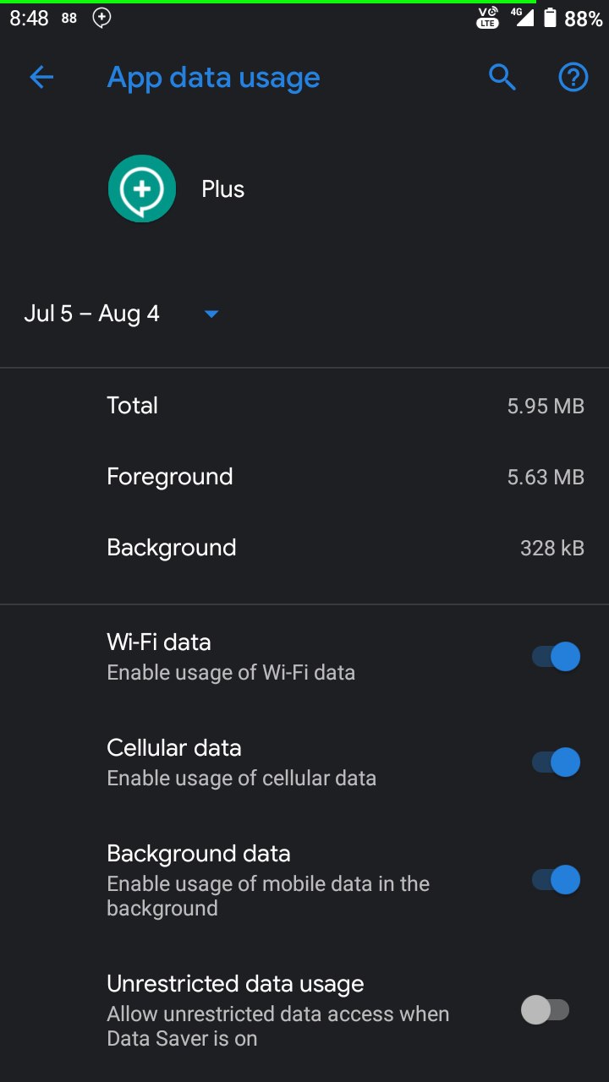Disable the Wi-Fi data toggle
The image size is (609, 1082).
click(x=556, y=657)
